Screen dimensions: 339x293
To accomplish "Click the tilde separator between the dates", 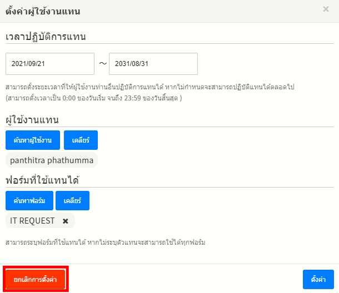I will click(x=102, y=63).
